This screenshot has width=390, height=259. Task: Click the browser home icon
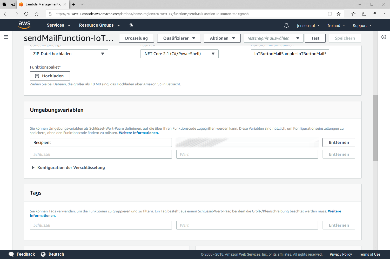37,14
